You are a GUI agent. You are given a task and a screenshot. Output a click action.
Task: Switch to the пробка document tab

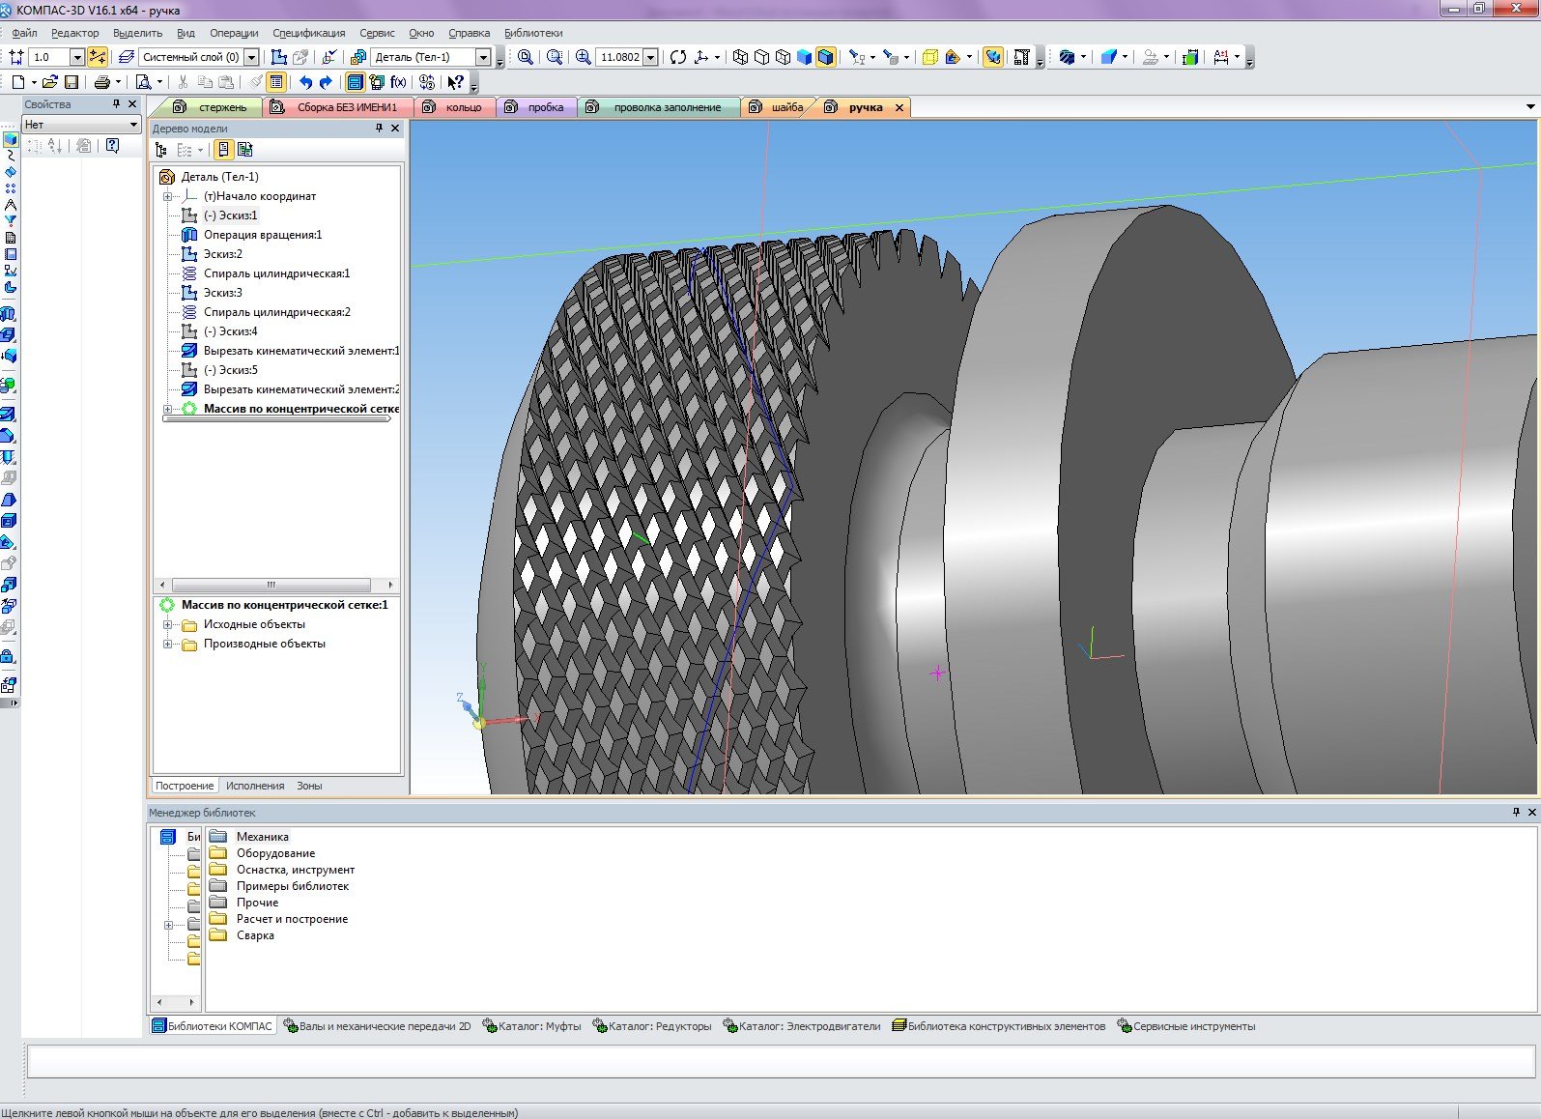point(545,107)
